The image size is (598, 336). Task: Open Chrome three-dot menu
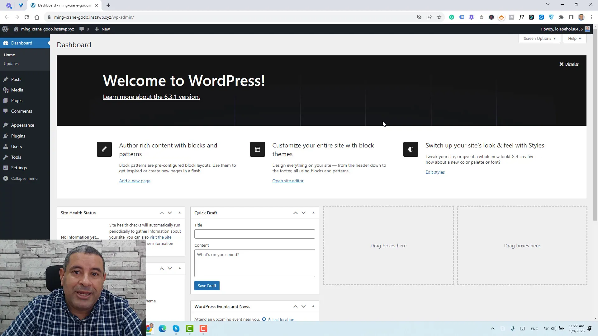coord(591,17)
